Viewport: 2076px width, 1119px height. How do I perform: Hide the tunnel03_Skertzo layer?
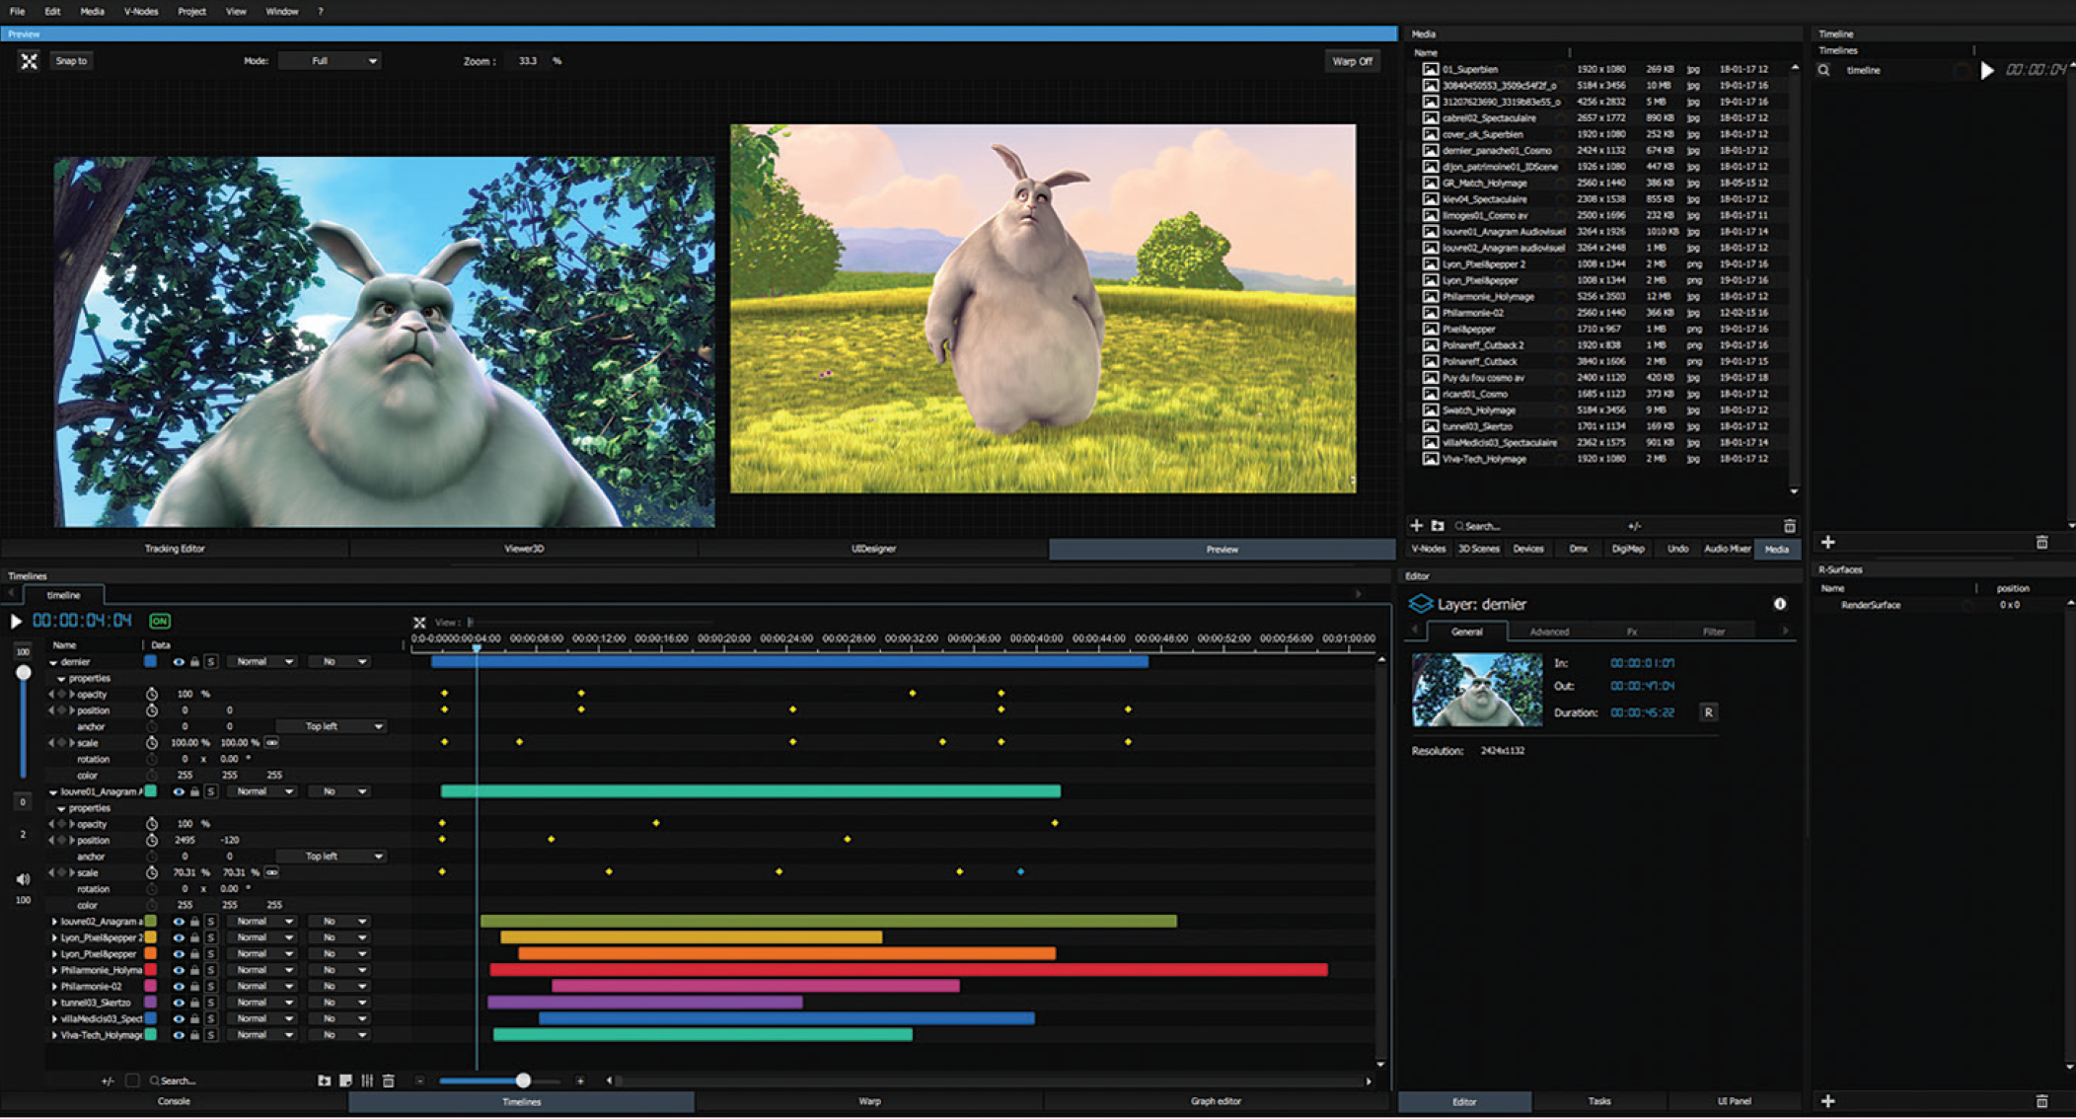pyautogui.click(x=179, y=1003)
